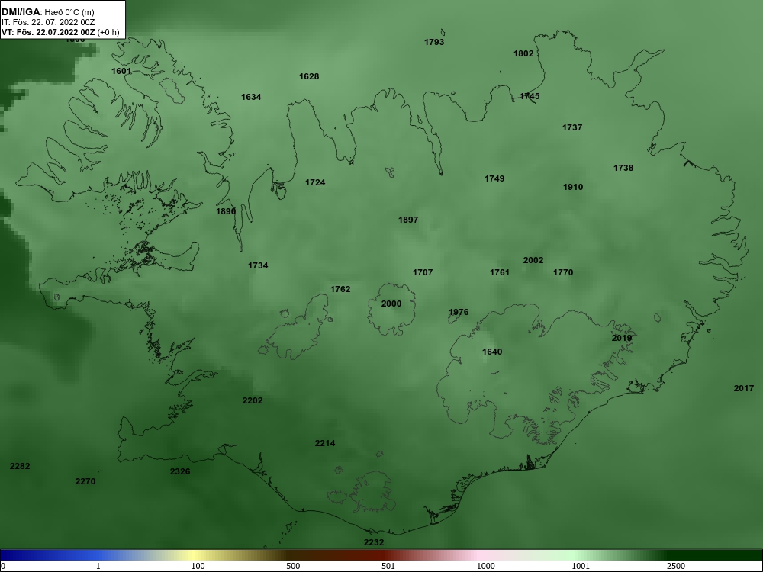Select the 2270 value label
763x572 pixels.
pyautogui.click(x=85, y=481)
